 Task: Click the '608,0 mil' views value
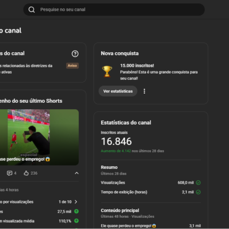[x=186, y=183]
